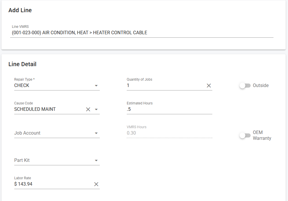
Task: Open Cause Code showing SCHEDULED MAINT
Action: (x=48, y=109)
